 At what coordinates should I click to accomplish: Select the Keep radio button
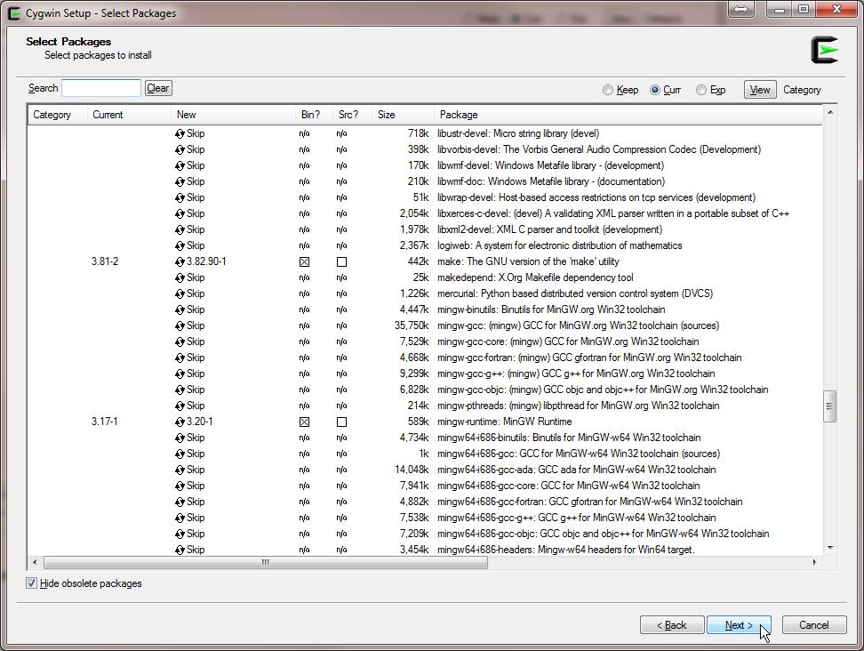(x=608, y=90)
